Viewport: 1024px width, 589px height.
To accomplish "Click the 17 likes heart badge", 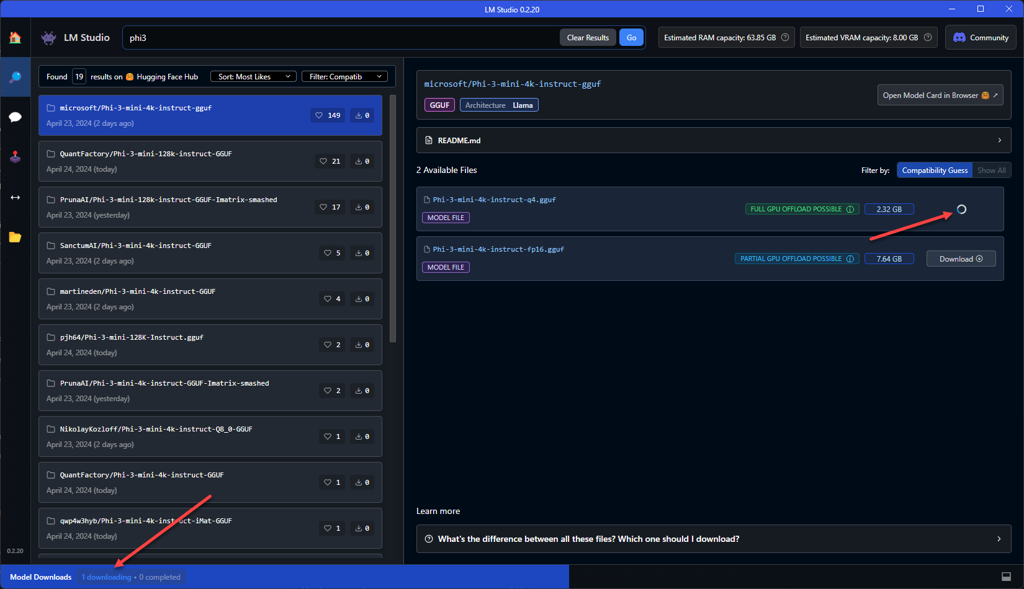I will click(x=330, y=207).
